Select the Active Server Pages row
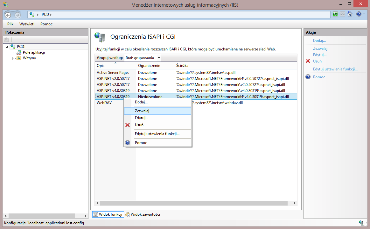 pyautogui.click(x=196, y=73)
